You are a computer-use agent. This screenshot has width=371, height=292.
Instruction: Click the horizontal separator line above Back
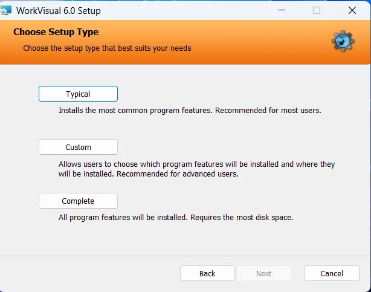click(x=185, y=256)
